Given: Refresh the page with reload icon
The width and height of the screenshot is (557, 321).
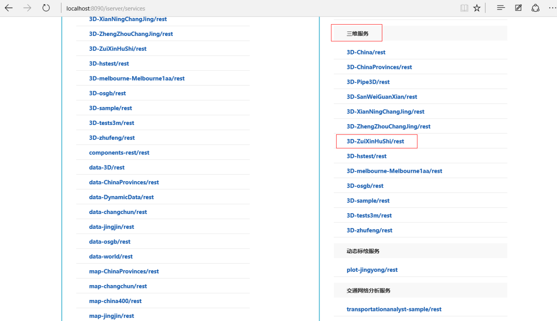Looking at the screenshot, I should point(46,8).
